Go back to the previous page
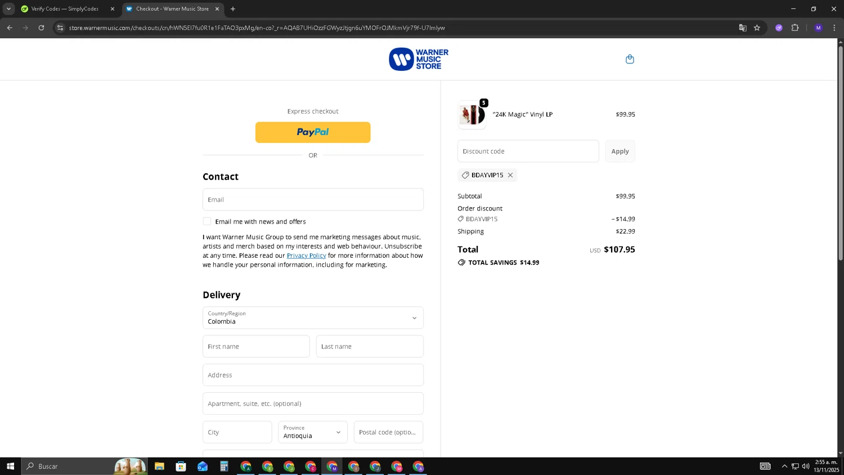The width and height of the screenshot is (844, 475). point(10,28)
